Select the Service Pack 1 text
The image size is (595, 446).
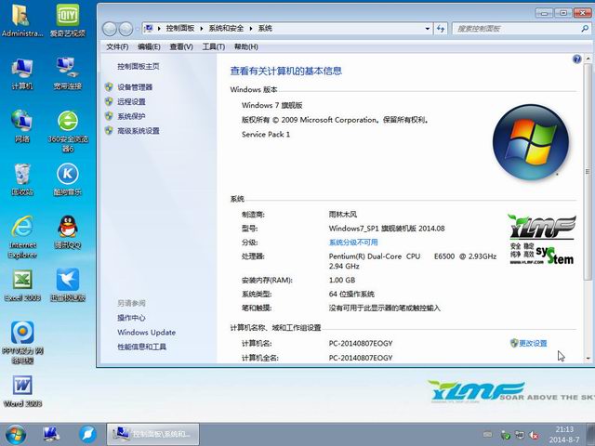[x=266, y=134]
